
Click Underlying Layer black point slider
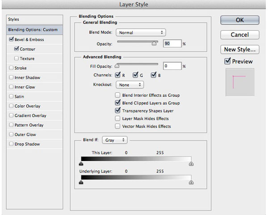(x=81, y=182)
